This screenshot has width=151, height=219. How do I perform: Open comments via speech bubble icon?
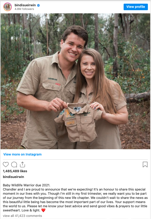(14, 165)
